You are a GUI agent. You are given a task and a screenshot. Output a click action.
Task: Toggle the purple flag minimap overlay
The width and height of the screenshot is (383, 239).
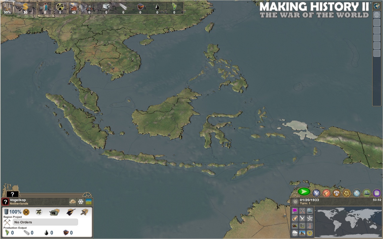tap(294, 210)
